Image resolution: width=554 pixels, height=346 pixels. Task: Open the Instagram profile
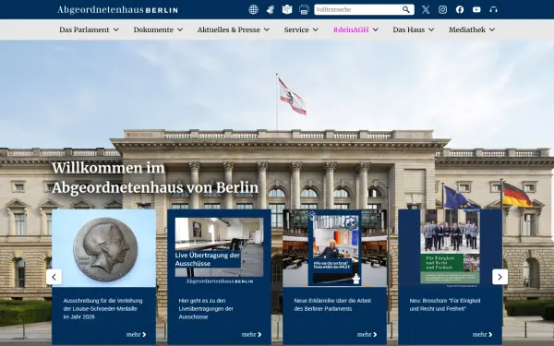pyautogui.click(x=442, y=9)
